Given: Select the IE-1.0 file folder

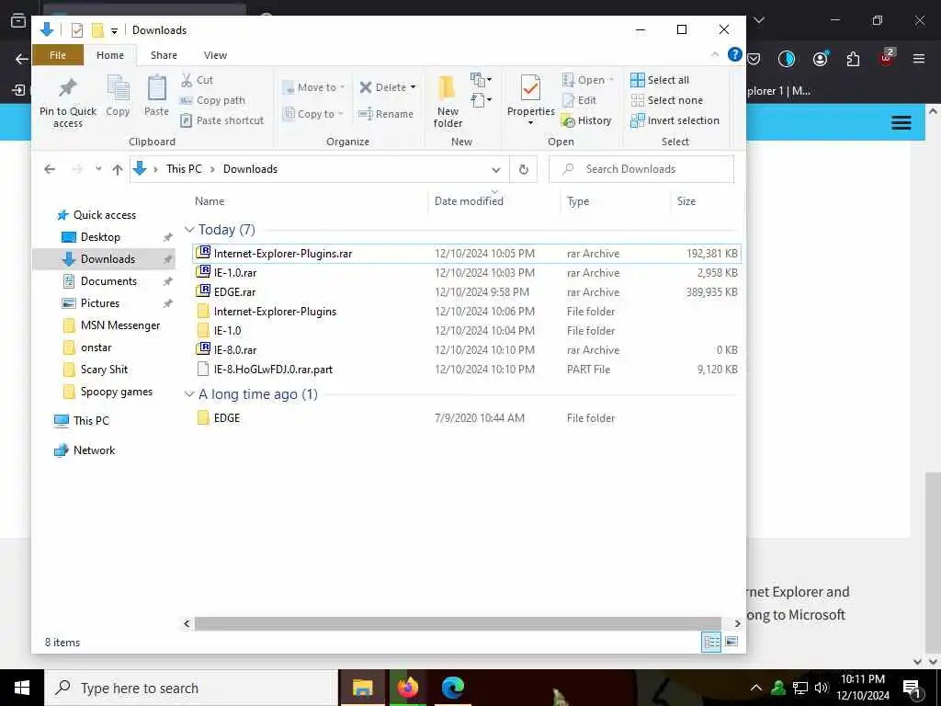Looking at the screenshot, I should click(467, 331).
